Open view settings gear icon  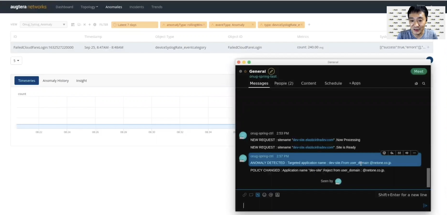point(95,25)
